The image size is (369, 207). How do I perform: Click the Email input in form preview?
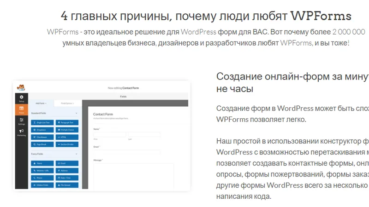127,152
